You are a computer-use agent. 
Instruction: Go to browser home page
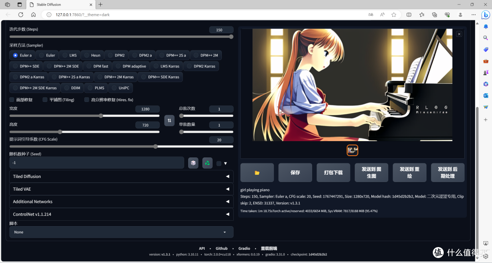[x=33, y=15]
